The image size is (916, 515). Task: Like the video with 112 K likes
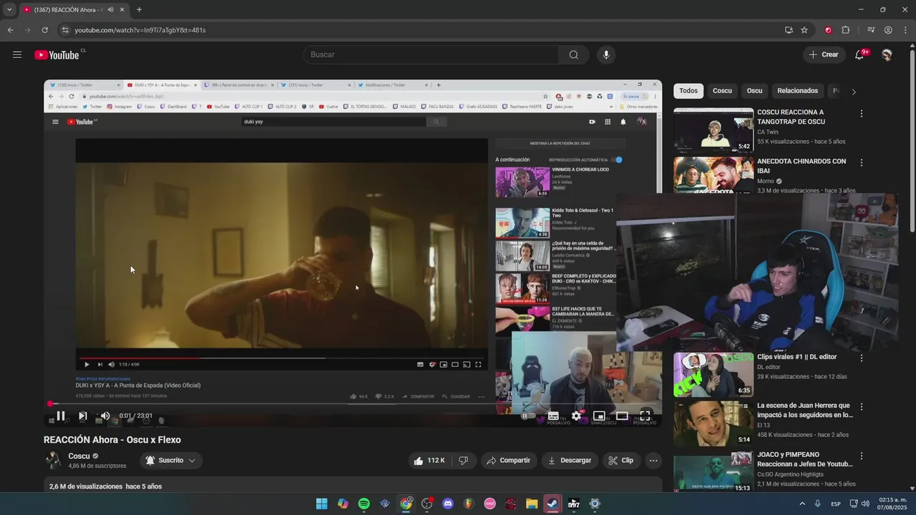[429, 461]
